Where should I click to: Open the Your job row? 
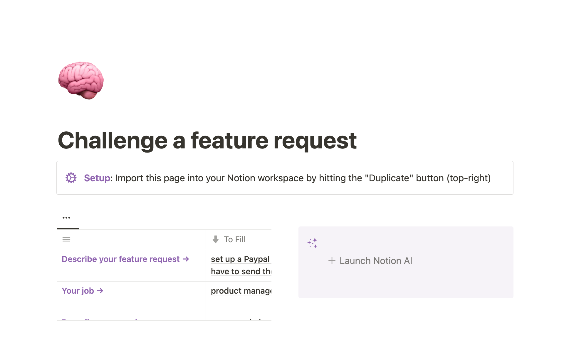click(78, 291)
